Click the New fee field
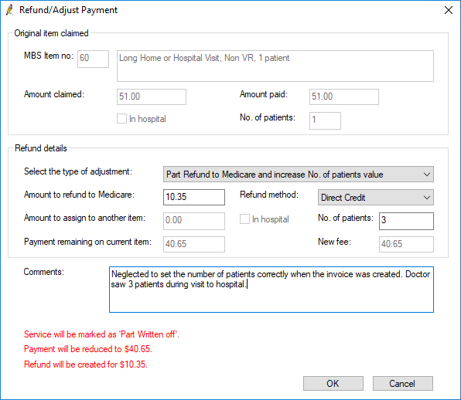 [406, 244]
